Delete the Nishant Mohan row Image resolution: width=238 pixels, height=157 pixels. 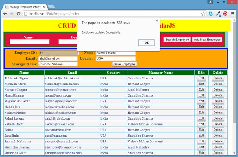218,113
